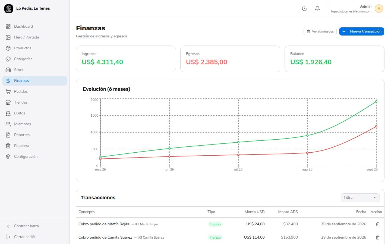Navigate to Categorías
391x244 pixels.
pos(34,59)
